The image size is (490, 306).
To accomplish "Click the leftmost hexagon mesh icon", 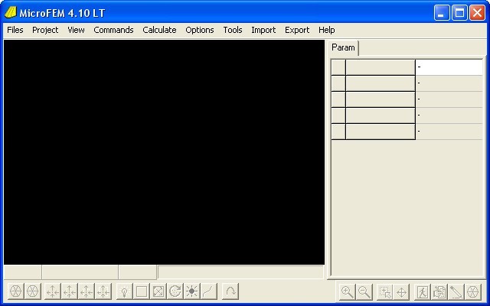I will tap(15, 291).
